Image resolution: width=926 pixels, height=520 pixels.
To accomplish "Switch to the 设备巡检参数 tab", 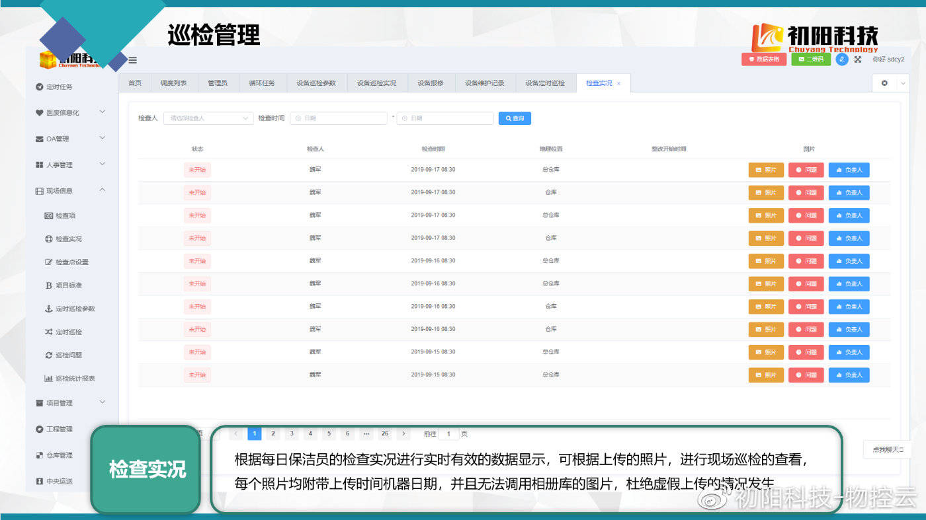I will (x=316, y=83).
